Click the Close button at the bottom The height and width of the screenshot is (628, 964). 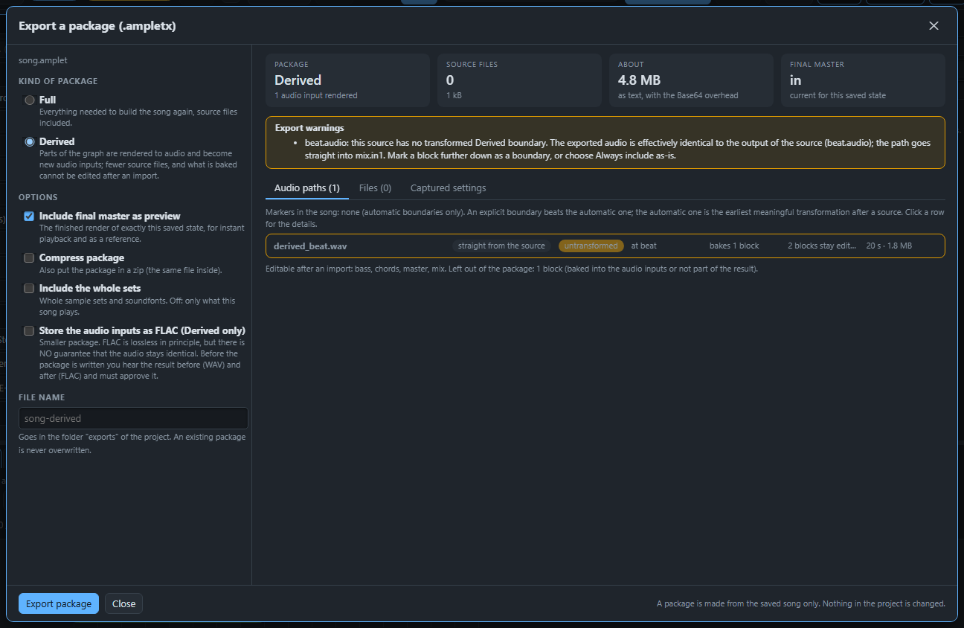click(x=123, y=603)
